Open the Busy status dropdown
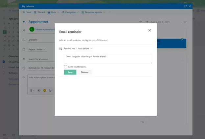 pos(53,12)
